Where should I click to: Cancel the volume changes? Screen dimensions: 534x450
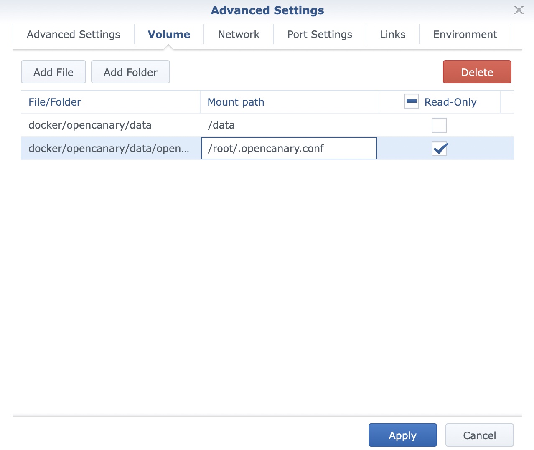pyautogui.click(x=479, y=435)
